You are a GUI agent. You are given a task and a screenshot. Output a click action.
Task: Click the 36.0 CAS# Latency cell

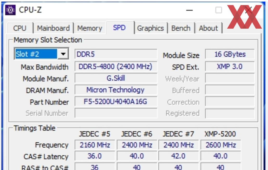(95, 156)
